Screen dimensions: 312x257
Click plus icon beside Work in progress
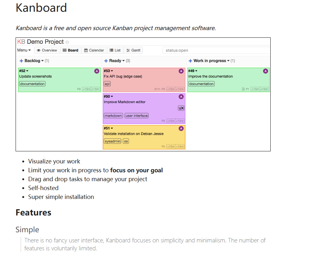click(x=190, y=61)
